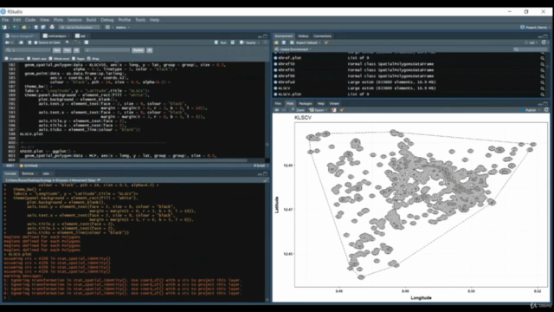Click the Prev button in find bar
Screen dimensions: 554x312
click(68, 50)
